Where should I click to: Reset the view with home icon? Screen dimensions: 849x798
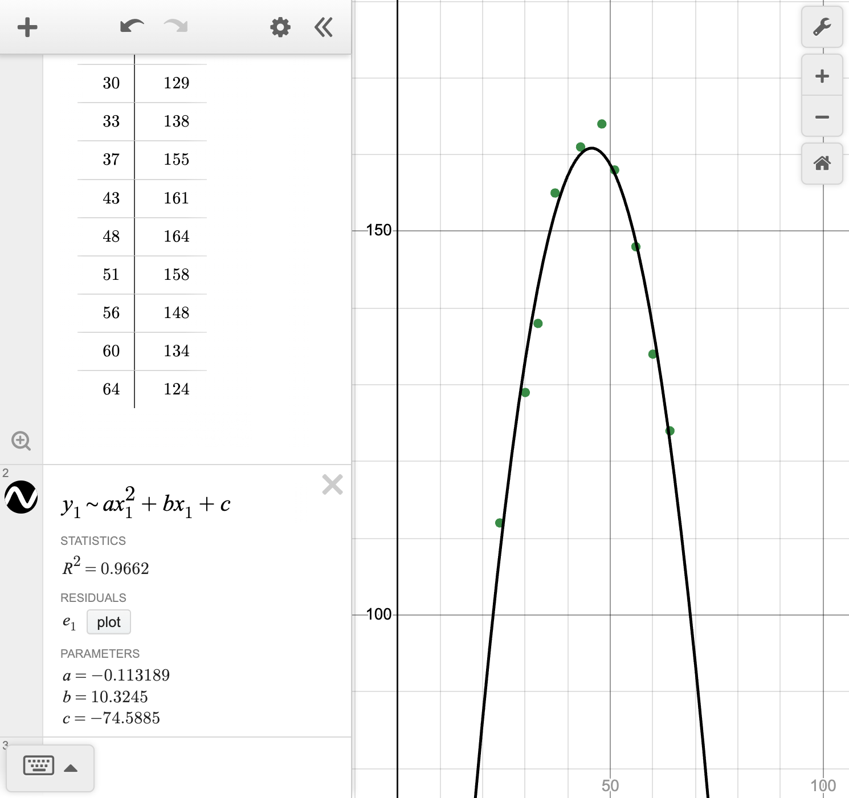coord(822,164)
